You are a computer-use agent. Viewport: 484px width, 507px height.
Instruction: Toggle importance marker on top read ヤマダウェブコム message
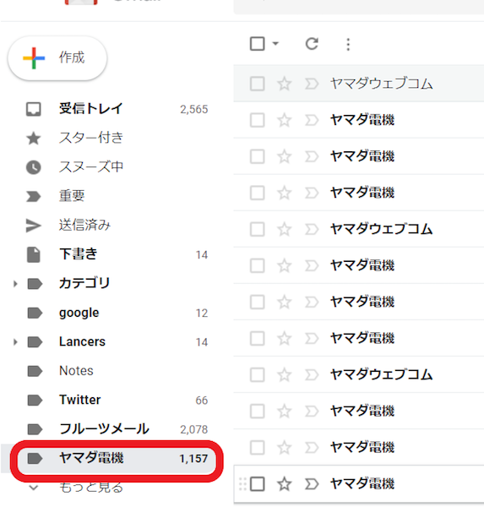(x=312, y=84)
